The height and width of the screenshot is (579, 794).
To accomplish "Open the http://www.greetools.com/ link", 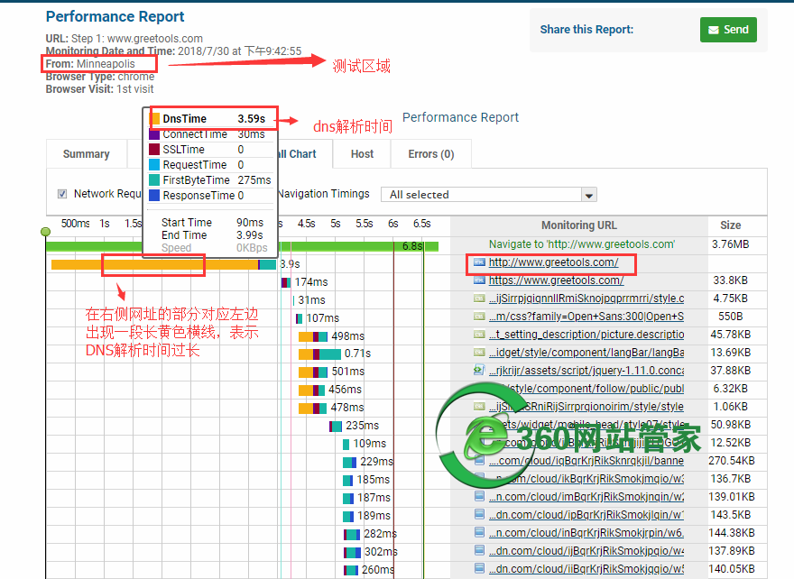I will point(553,262).
